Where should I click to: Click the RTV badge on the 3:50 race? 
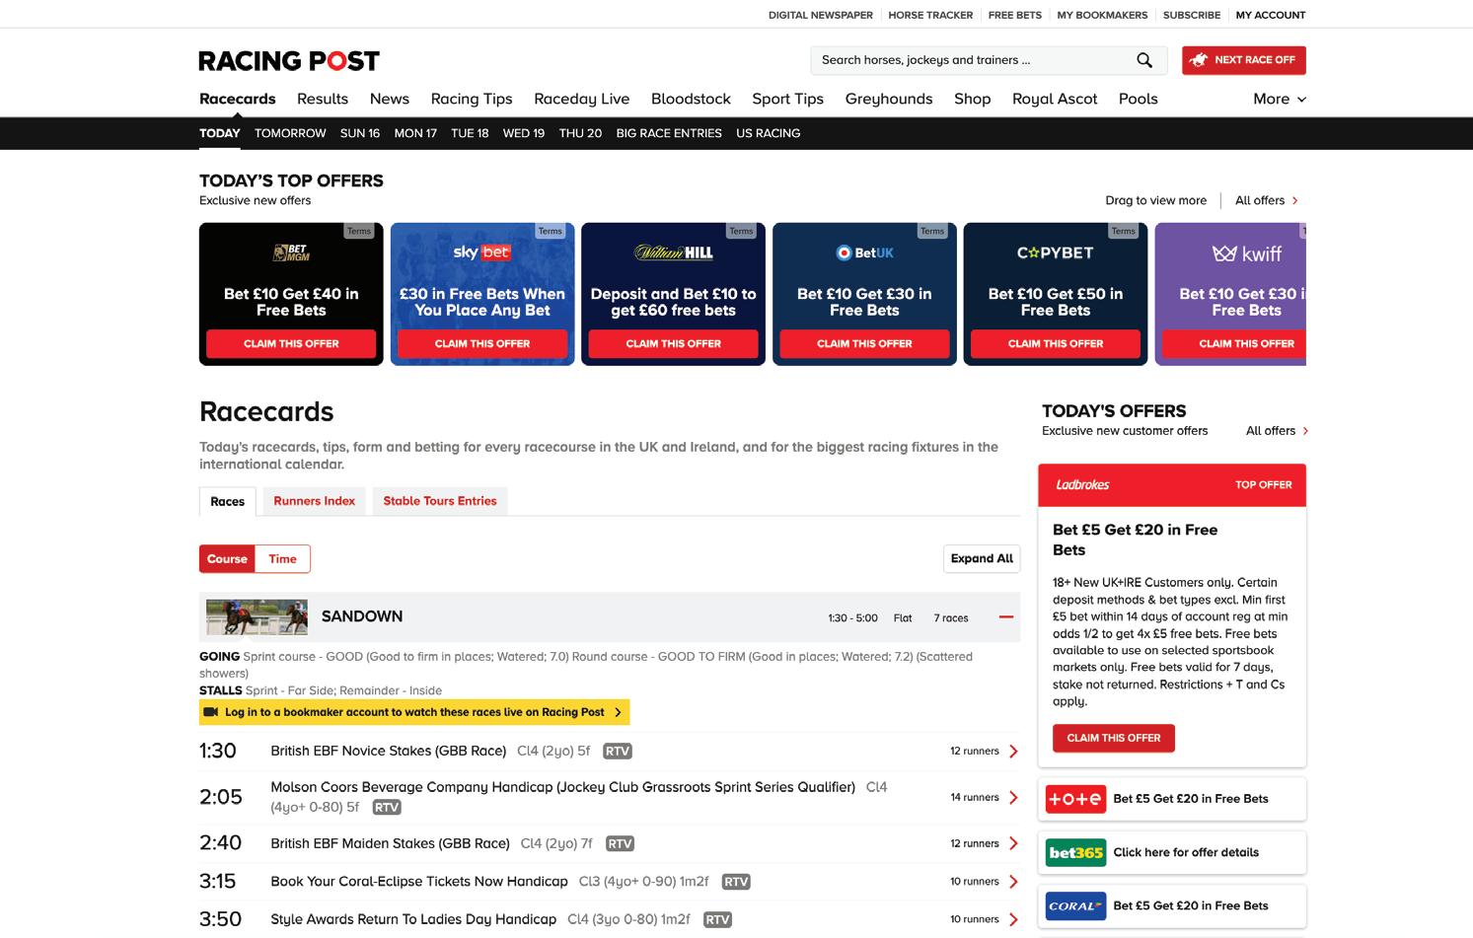coord(717,919)
